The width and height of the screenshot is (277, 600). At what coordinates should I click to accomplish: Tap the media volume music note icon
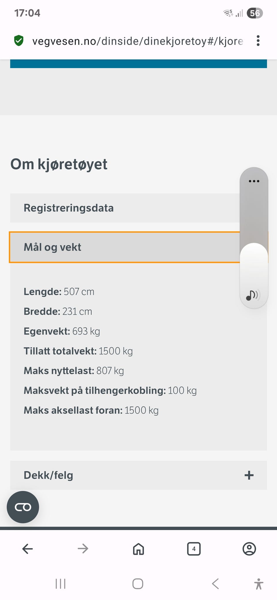tap(253, 295)
